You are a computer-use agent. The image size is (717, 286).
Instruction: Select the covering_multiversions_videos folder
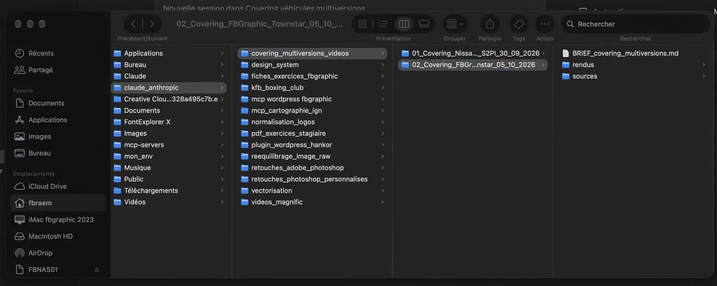click(312, 53)
